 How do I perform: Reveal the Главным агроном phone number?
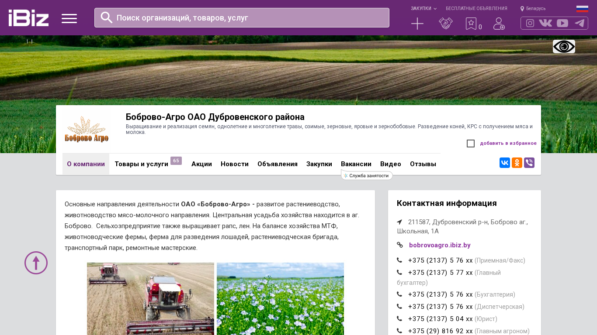coord(441,331)
